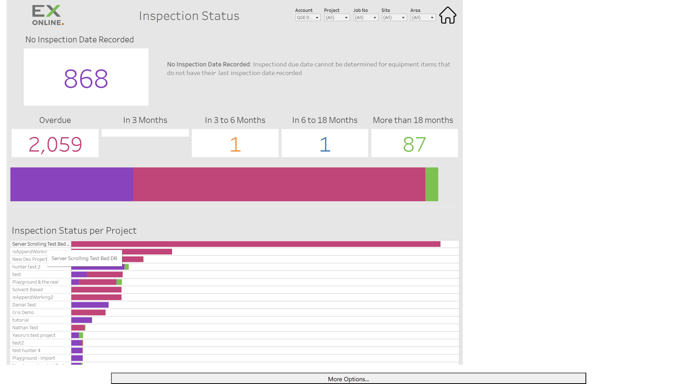Click the Playground & the real label

coord(35,282)
